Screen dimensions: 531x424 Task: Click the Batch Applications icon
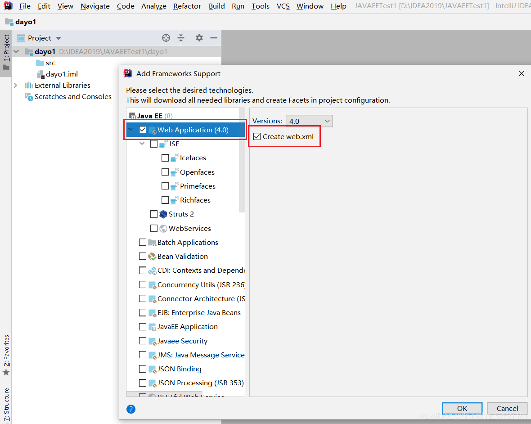coord(153,243)
